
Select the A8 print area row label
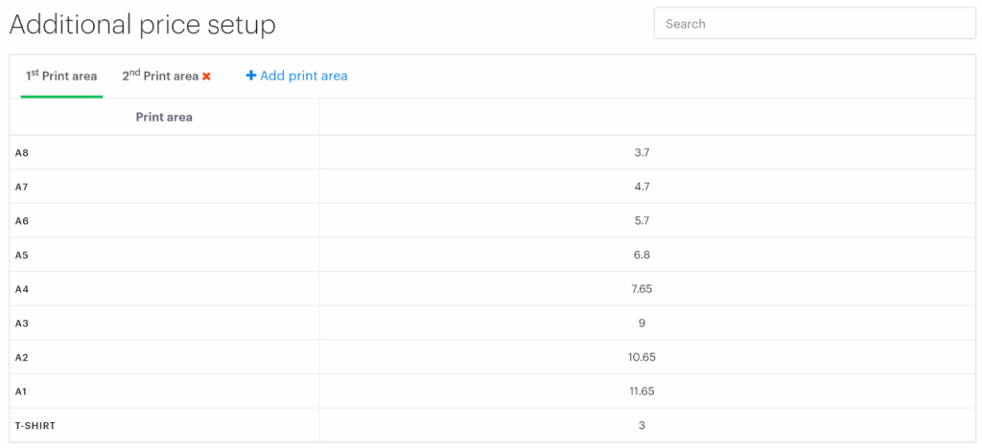(x=22, y=152)
